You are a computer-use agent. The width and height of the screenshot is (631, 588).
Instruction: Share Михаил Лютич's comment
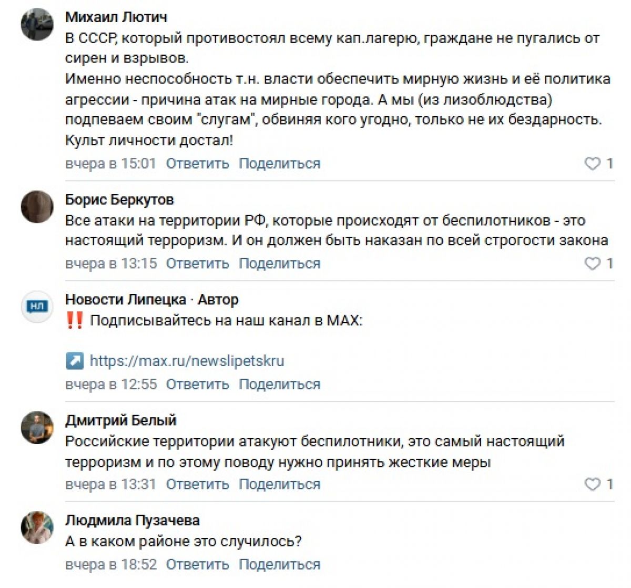point(279,164)
